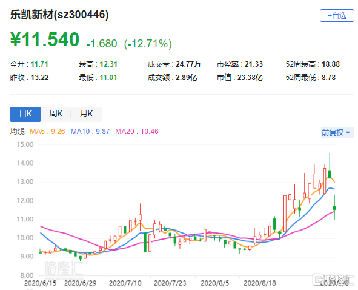This screenshot has width=358, height=290.
Task: Click the 均线 moving average label
Action: 18,132
